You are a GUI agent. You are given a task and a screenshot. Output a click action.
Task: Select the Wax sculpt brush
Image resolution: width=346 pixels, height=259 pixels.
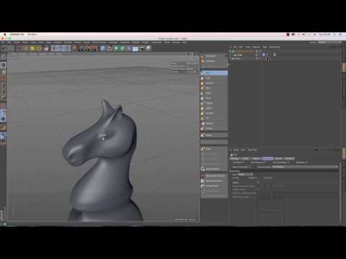(x=214, y=88)
